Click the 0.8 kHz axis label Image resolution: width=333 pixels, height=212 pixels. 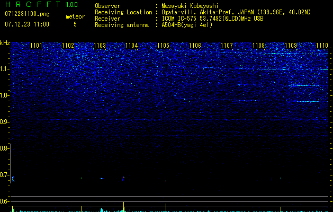pyautogui.click(x=5, y=148)
